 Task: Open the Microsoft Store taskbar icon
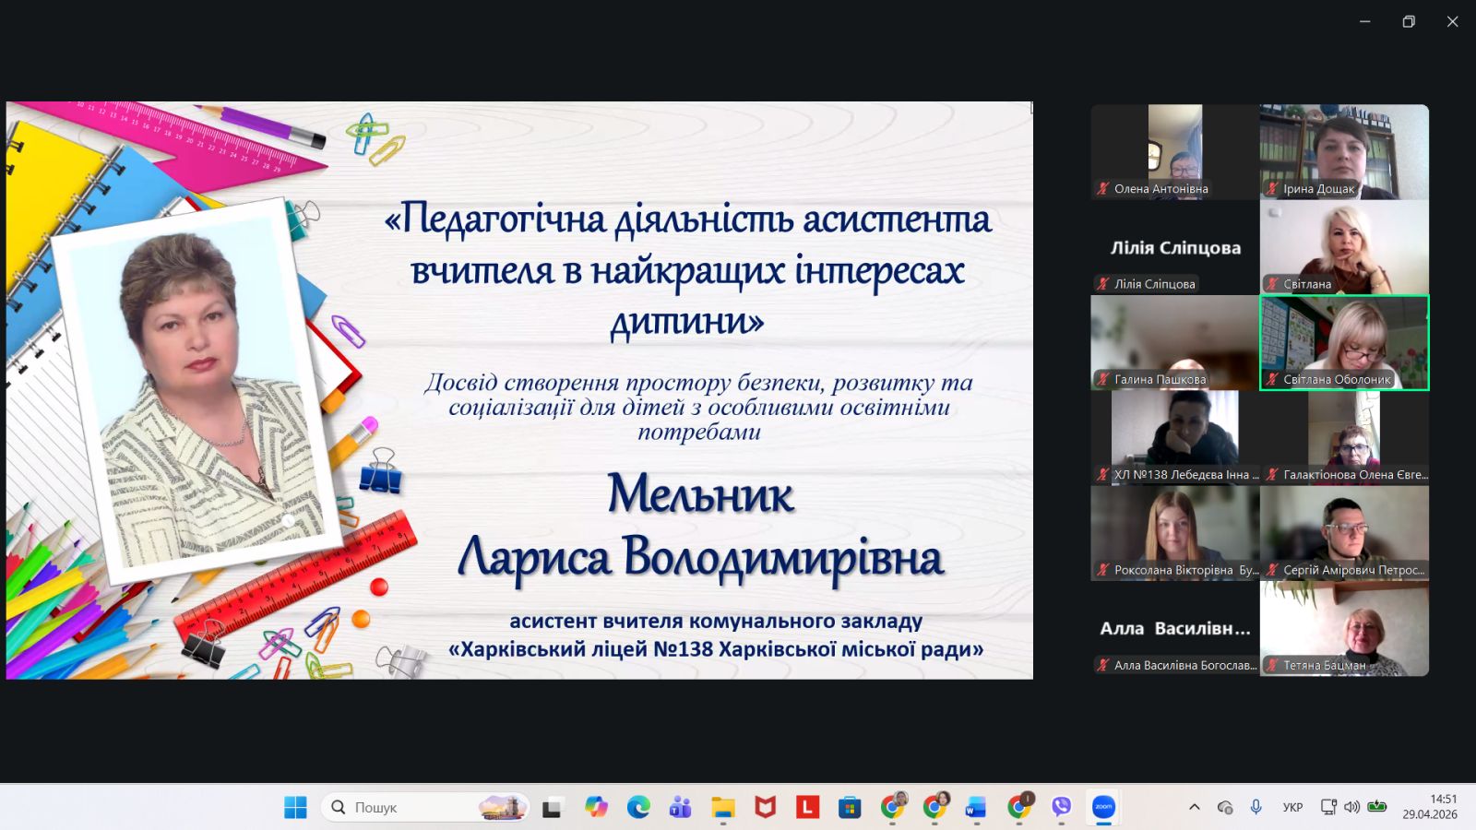[x=850, y=807]
